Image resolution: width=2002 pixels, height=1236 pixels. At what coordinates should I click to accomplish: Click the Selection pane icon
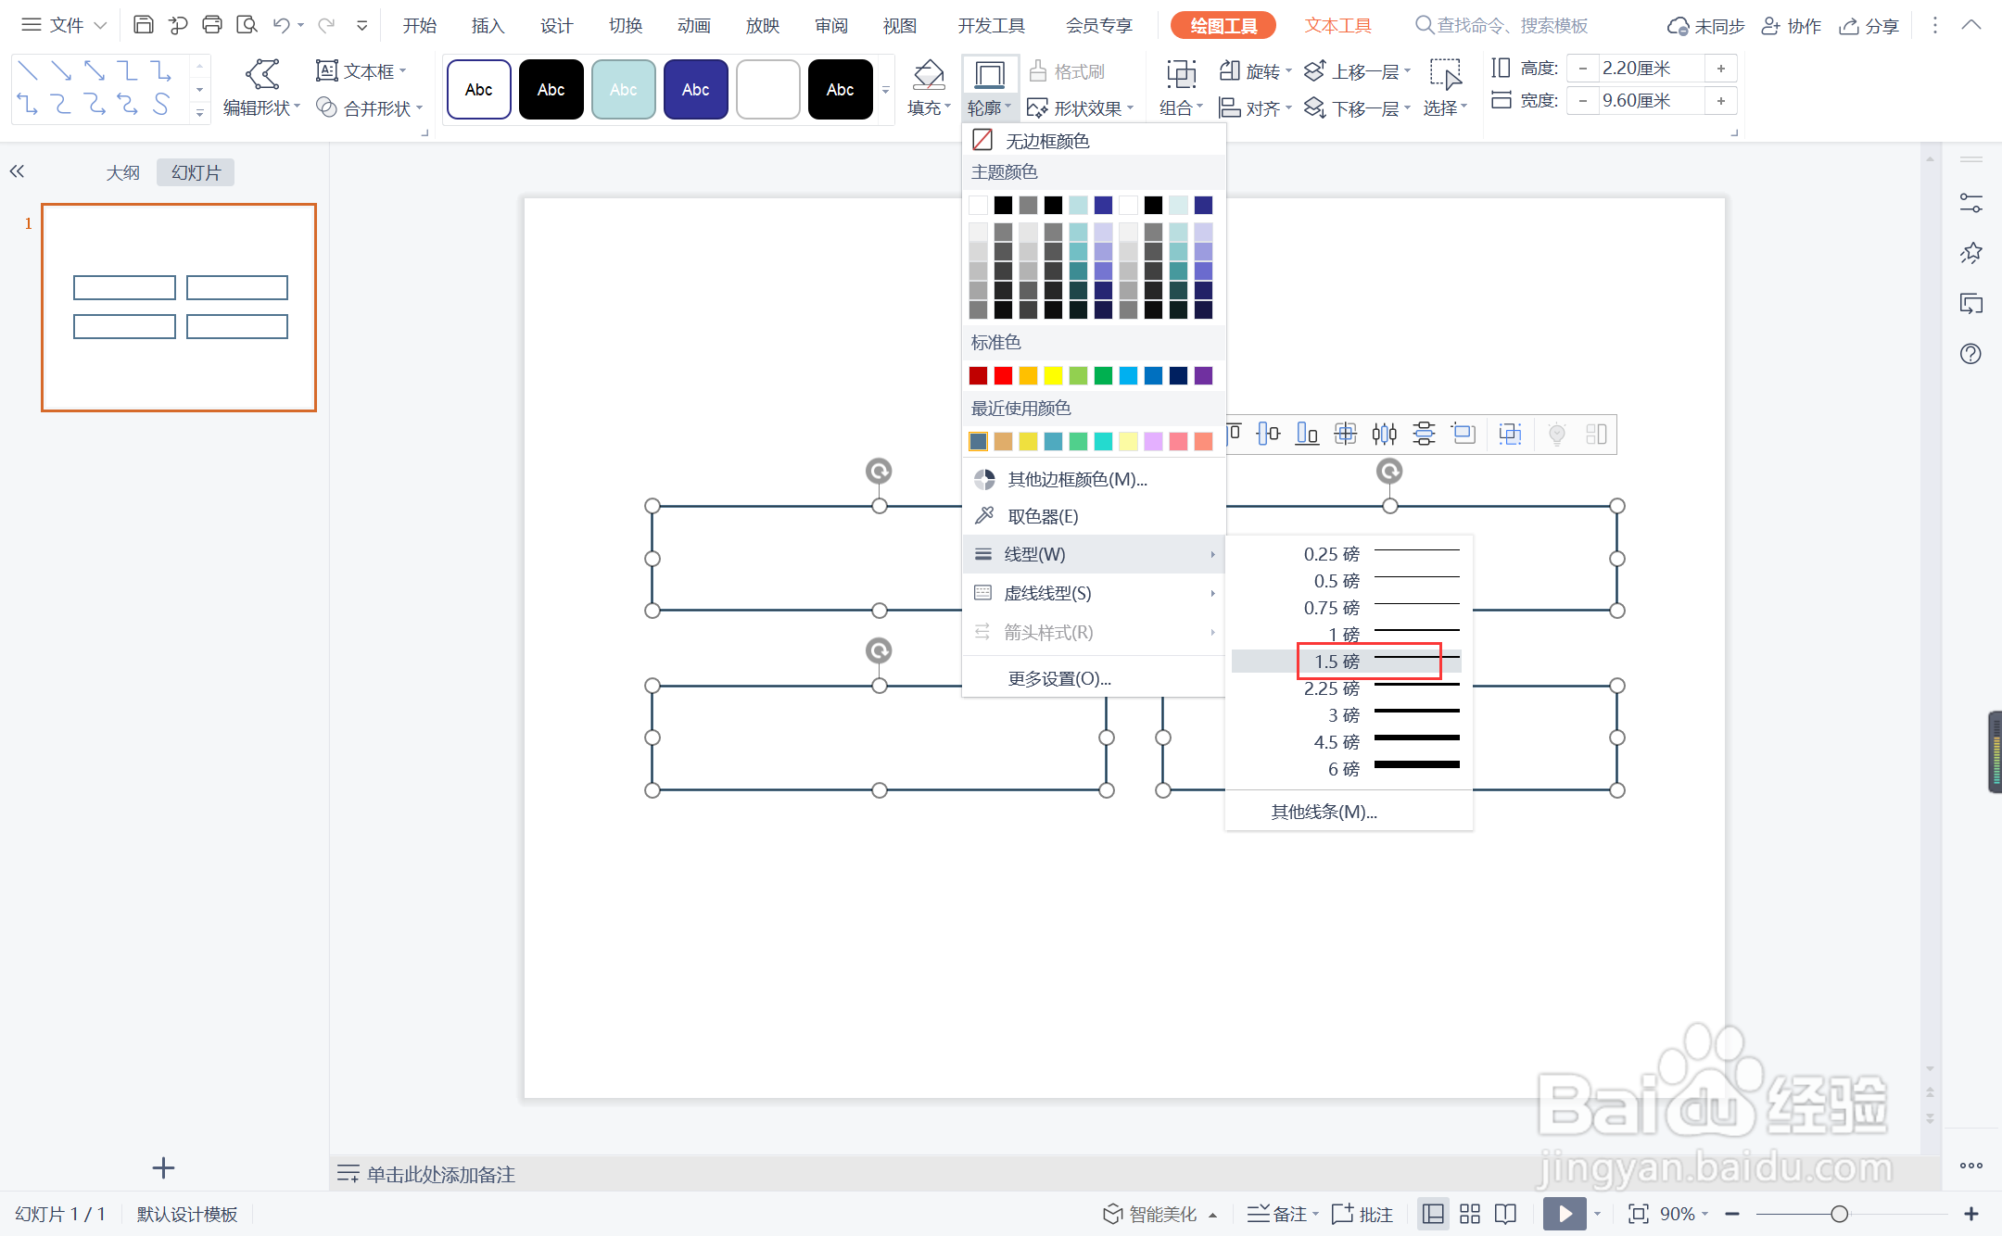pos(1445,75)
